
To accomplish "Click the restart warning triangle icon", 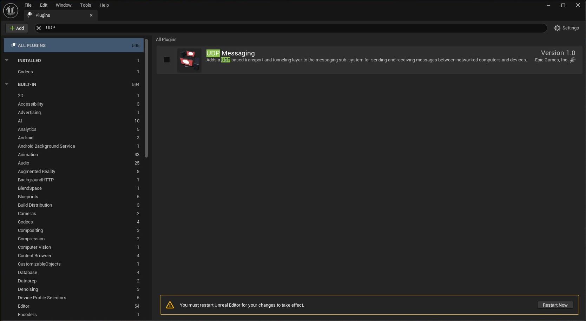I will tap(170, 305).
